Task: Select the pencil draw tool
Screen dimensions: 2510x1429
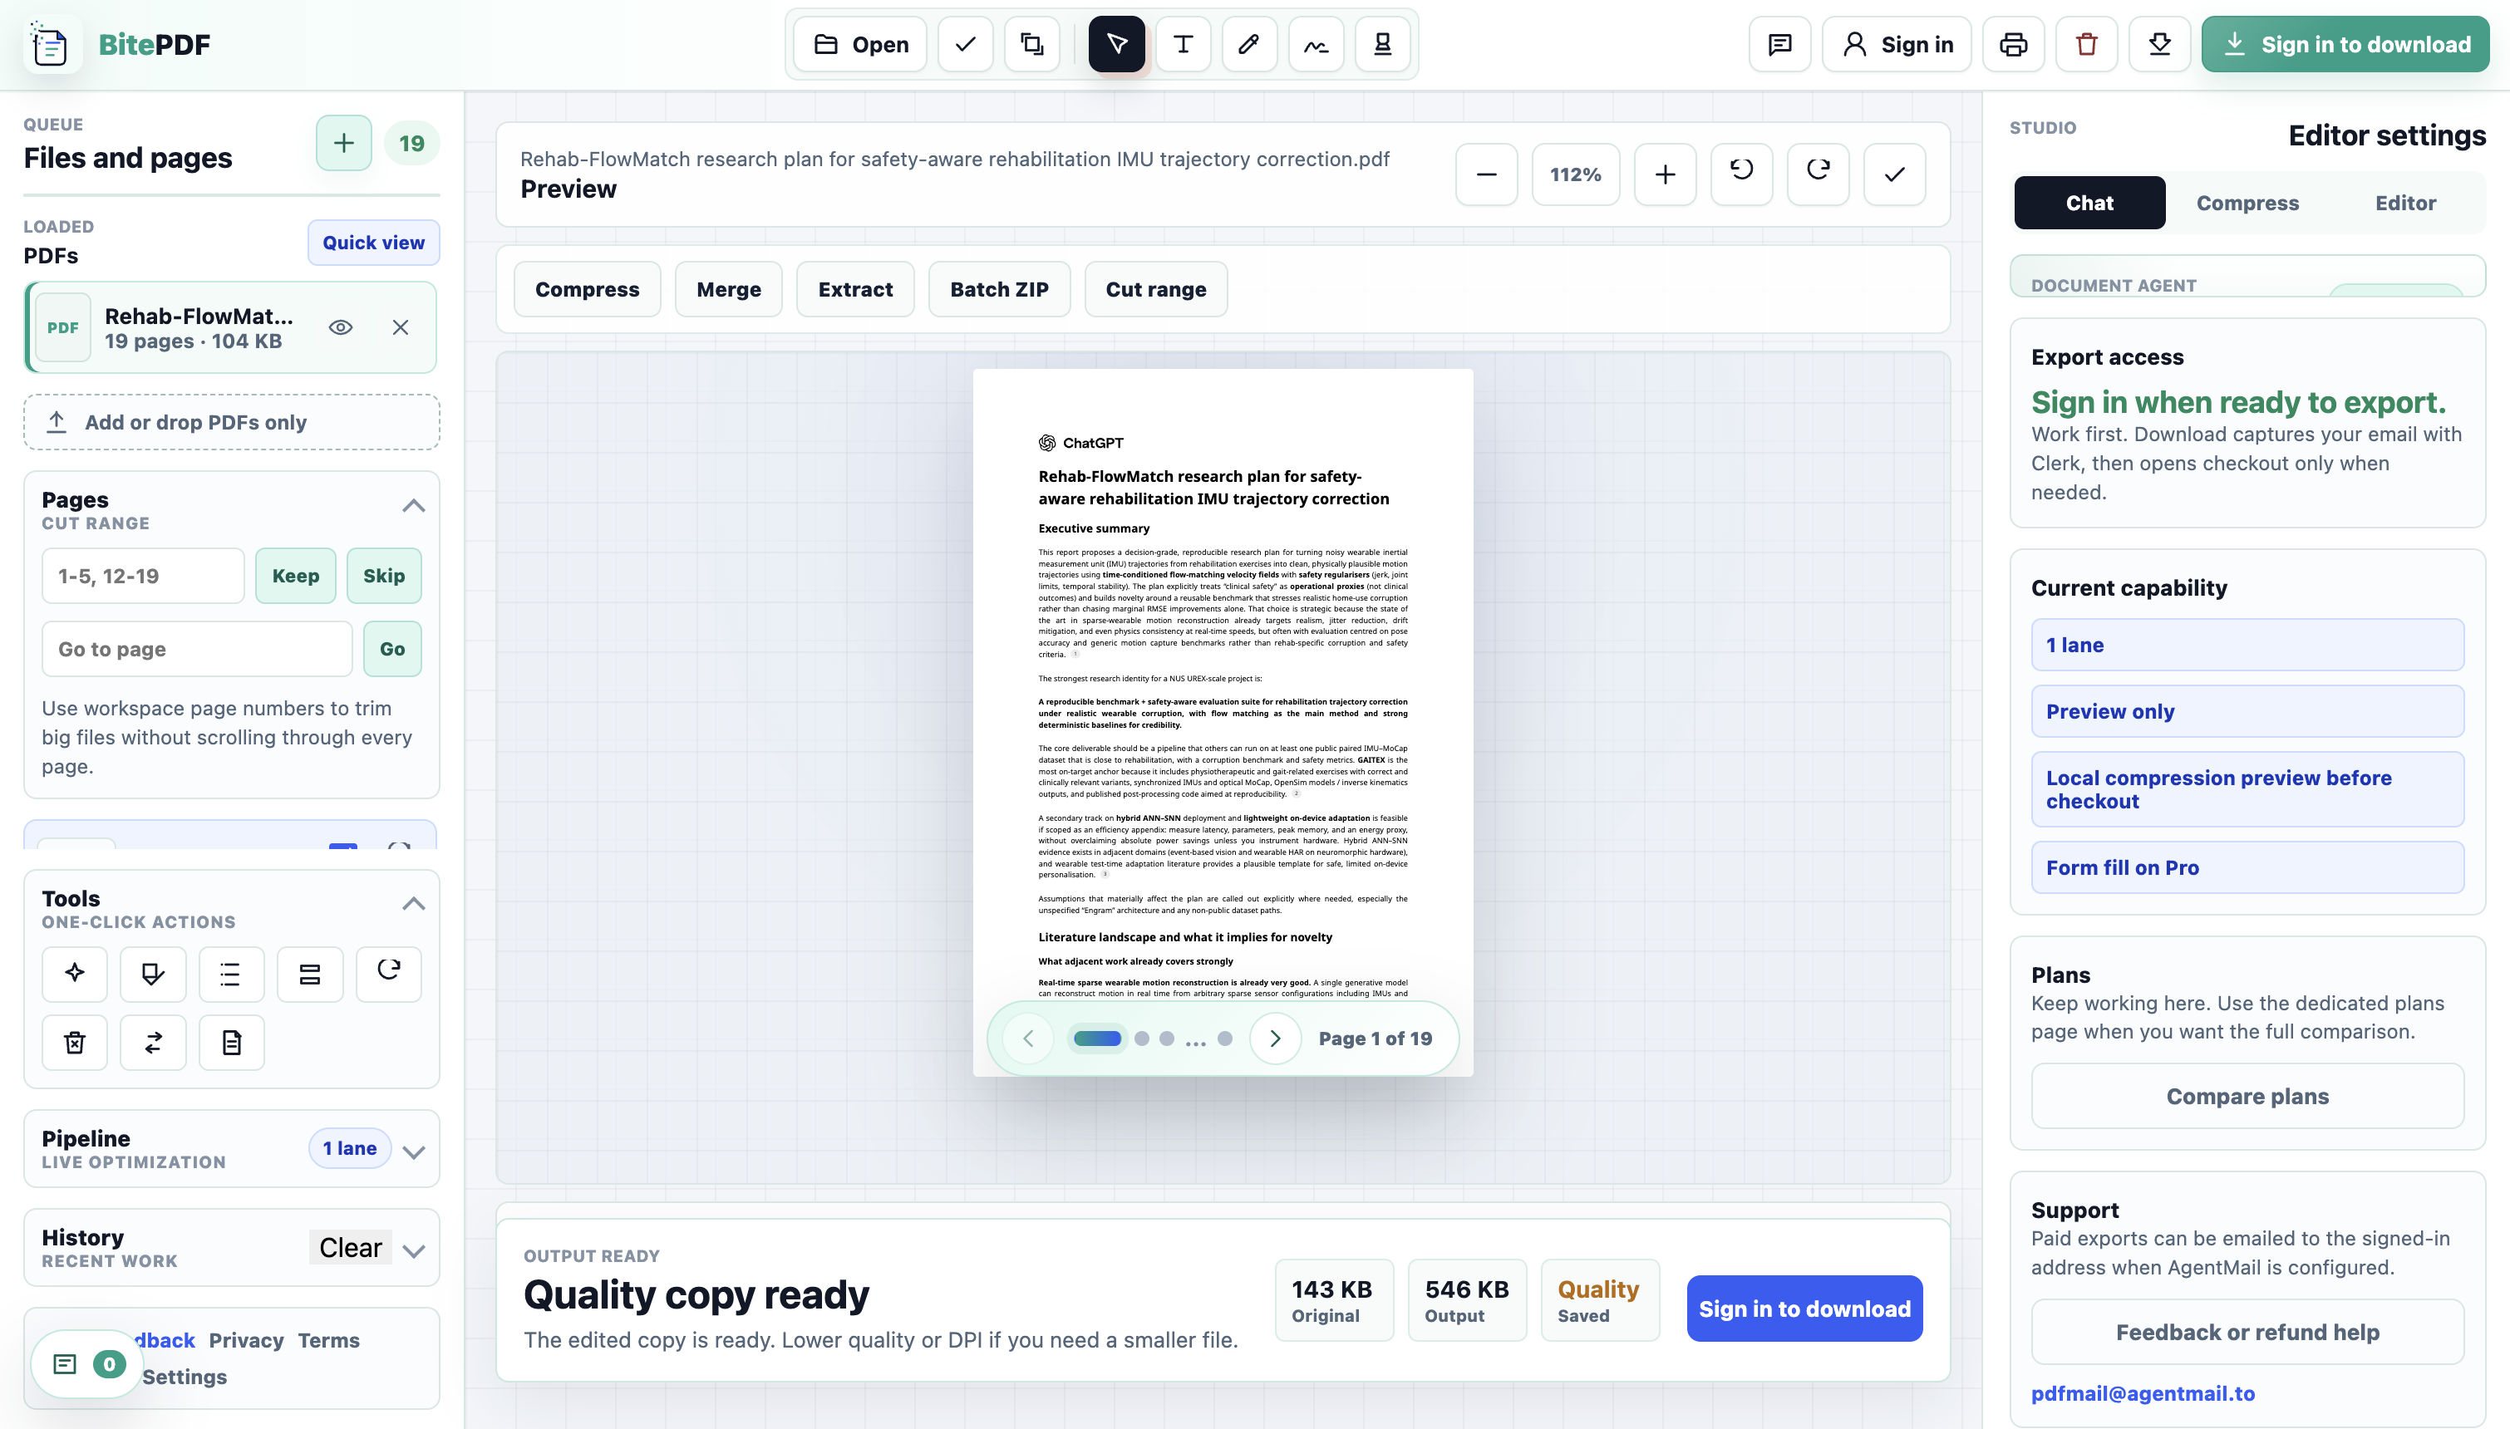Action: click(1248, 44)
